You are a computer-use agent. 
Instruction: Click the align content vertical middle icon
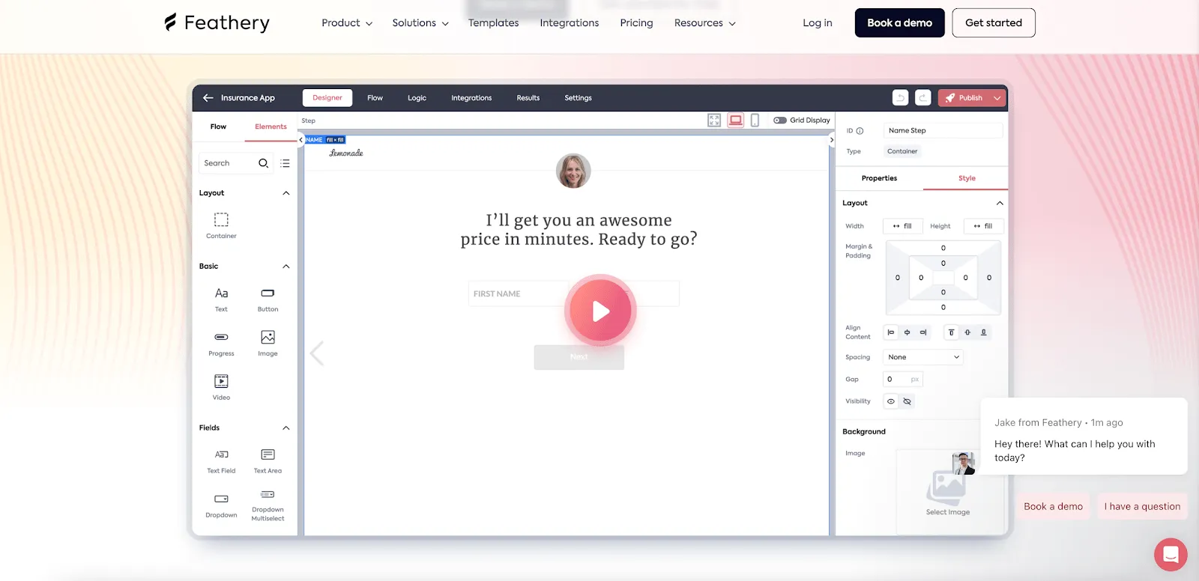pyautogui.click(x=967, y=332)
